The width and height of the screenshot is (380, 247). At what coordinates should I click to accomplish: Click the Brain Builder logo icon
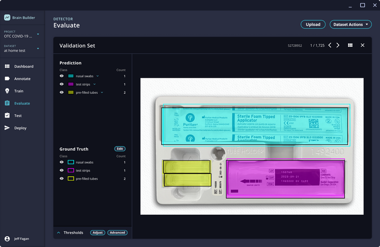[x=7, y=18]
